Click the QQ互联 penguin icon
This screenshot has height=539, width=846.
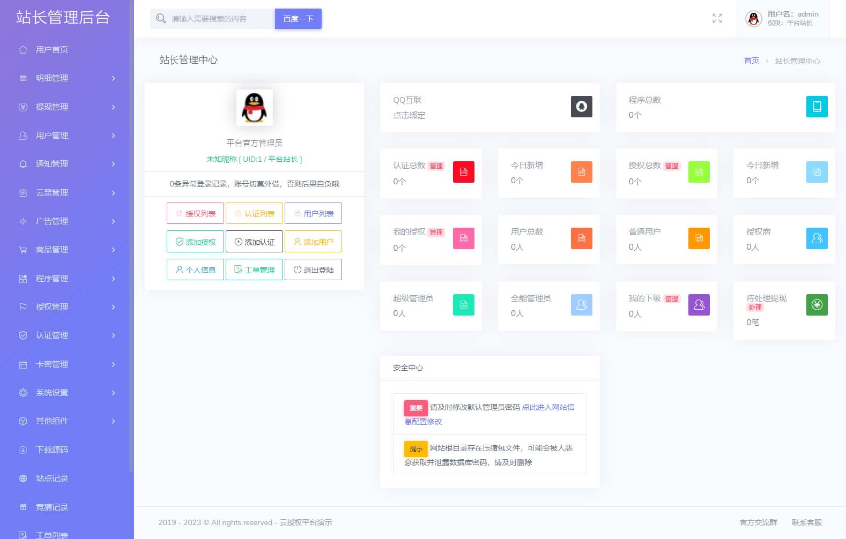pyautogui.click(x=581, y=107)
